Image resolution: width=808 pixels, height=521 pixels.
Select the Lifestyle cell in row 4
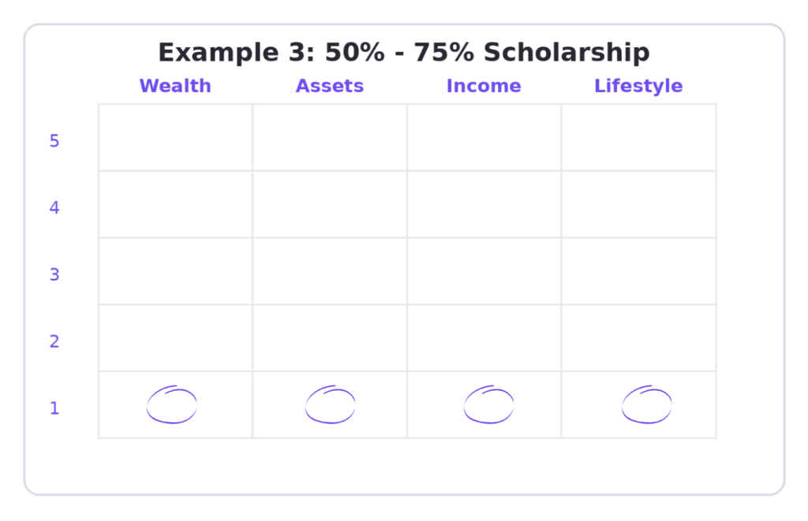[x=638, y=204]
